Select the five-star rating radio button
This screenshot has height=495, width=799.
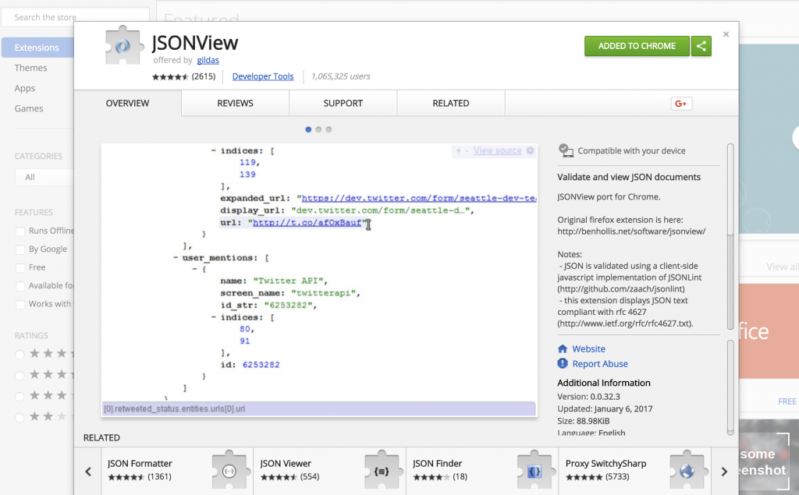pyautogui.click(x=20, y=355)
